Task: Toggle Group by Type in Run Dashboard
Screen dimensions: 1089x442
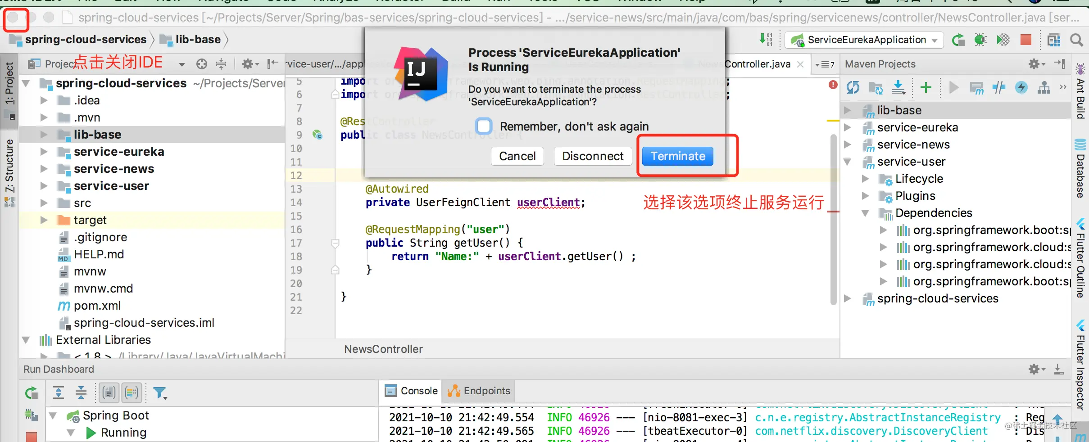Action: [109, 393]
